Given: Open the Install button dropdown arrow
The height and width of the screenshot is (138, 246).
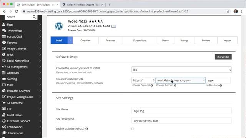Looking at the screenshot, I should click(x=70, y=40).
